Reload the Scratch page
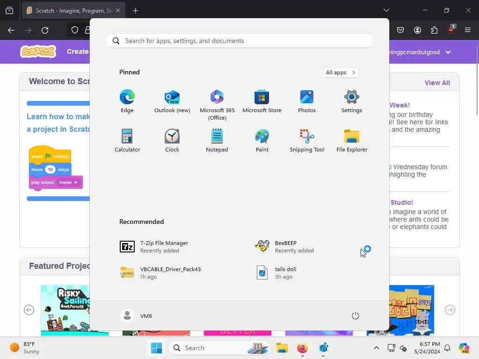Screen dimensions: 479x359 (x=45, y=30)
